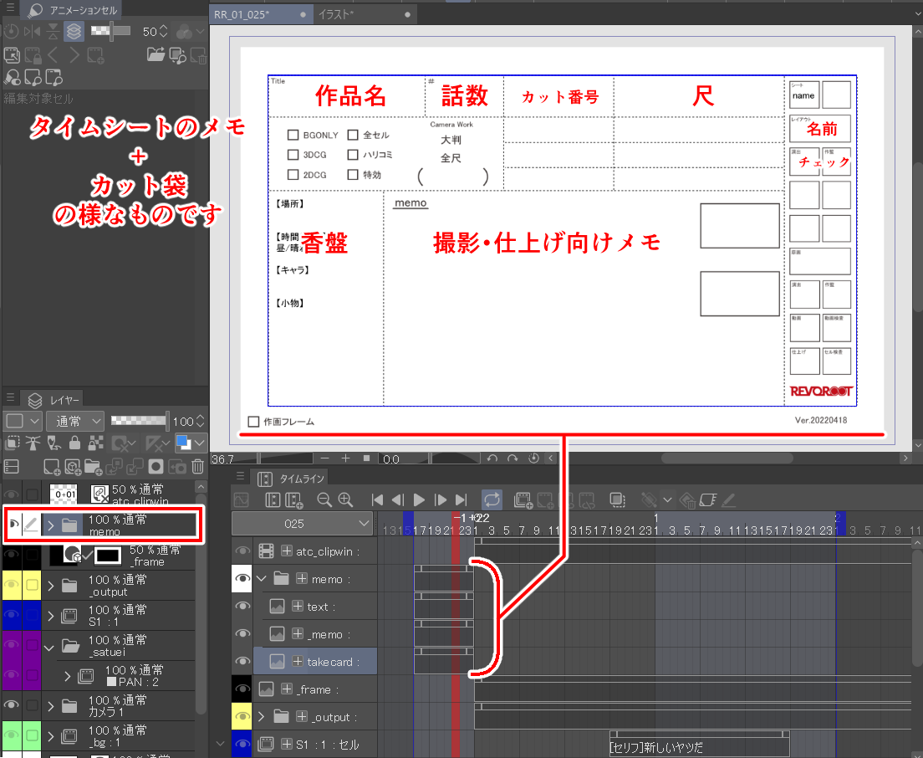Create a new raster layer

(52, 467)
